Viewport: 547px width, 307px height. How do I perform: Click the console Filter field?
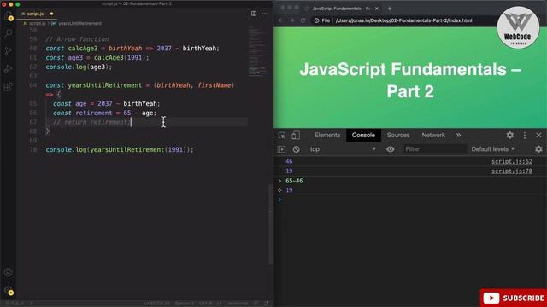[434, 149]
